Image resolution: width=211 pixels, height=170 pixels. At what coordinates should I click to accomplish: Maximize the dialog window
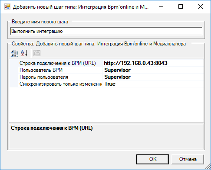click(181, 6)
